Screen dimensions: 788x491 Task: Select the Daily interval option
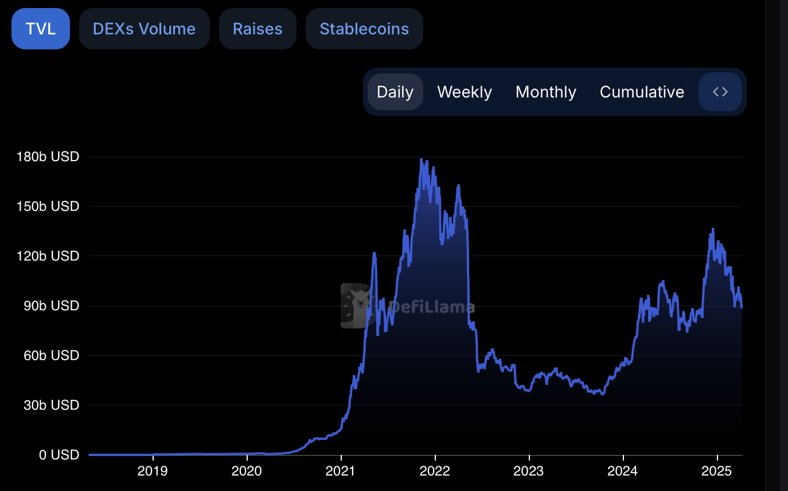[x=395, y=92]
